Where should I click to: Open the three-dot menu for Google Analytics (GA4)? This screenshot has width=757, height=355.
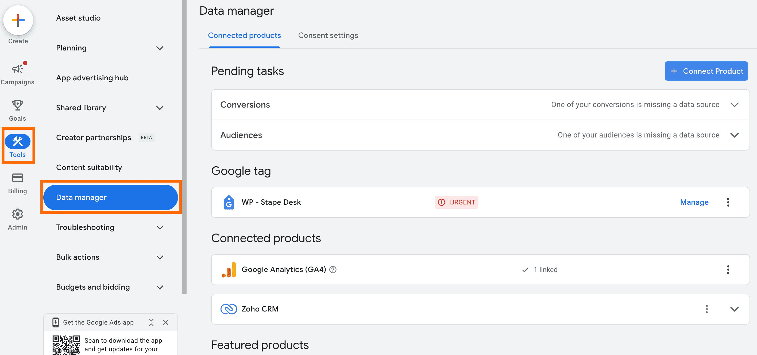[728, 269]
